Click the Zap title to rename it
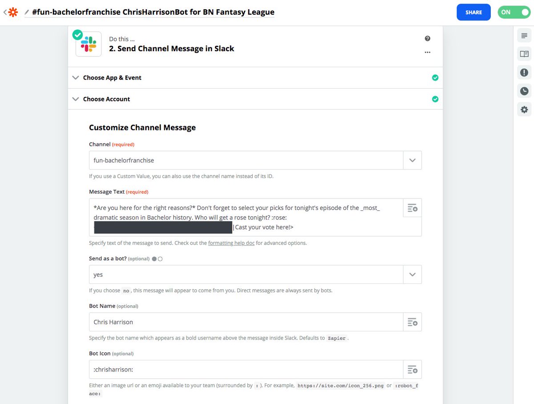This screenshot has height=404, width=534. click(x=153, y=12)
